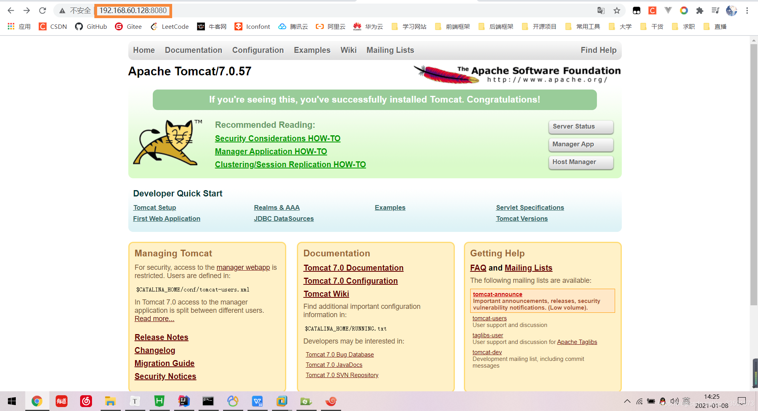The height and width of the screenshot is (411, 758).
Task: Click the Apache Software Foundation logo
Action: [x=517, y=74]
